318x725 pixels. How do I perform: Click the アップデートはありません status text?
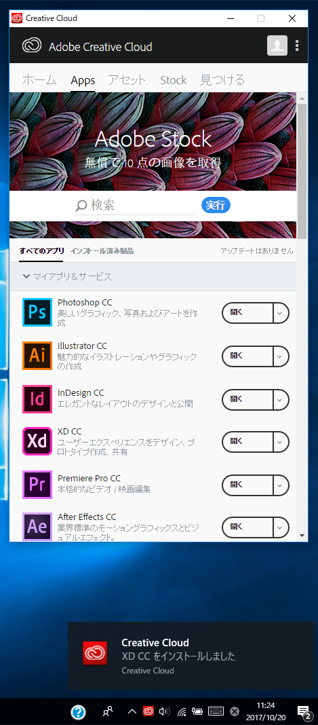(x=256, y=251)
